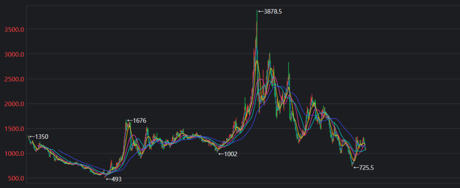This screenshot has width=460, height=188.
Task: Select the 1350 starting price label
Action: [x=39, y=137]
